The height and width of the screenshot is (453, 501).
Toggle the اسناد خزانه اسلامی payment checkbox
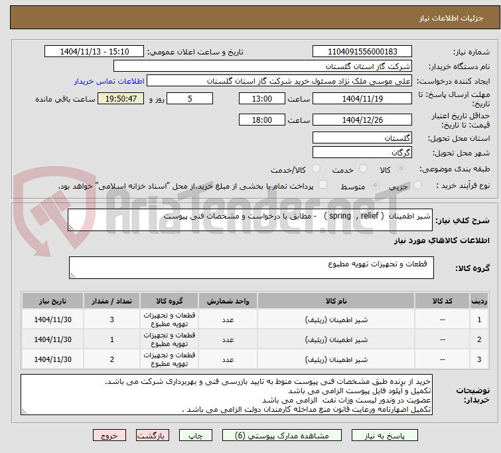click(x=323, y=185)
